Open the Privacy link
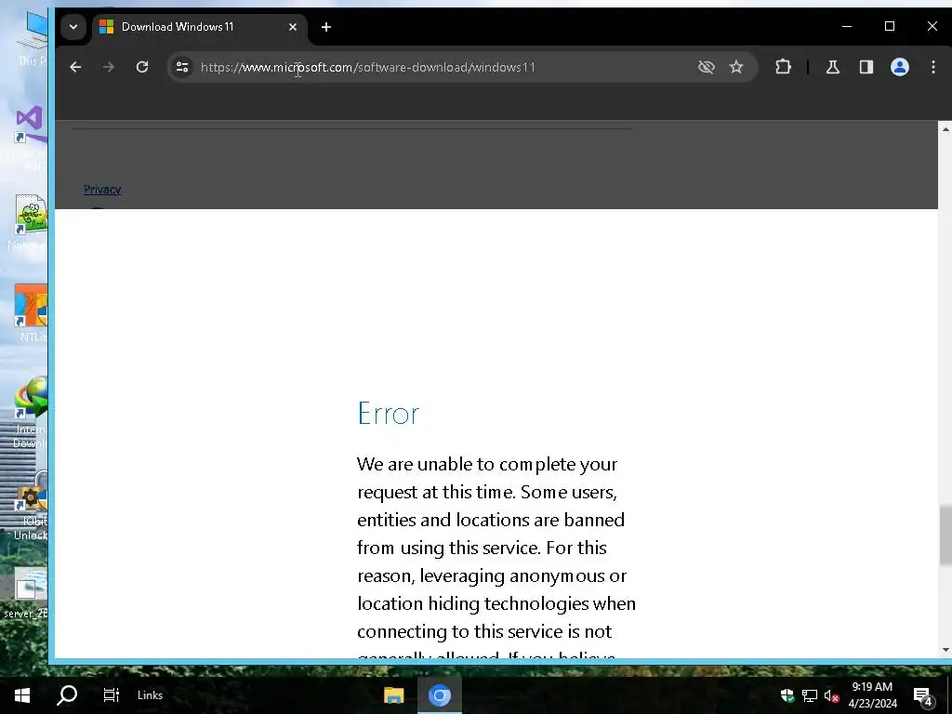This screenshot has height=714, width=952. pyautogui.click(x=102, y=190)
